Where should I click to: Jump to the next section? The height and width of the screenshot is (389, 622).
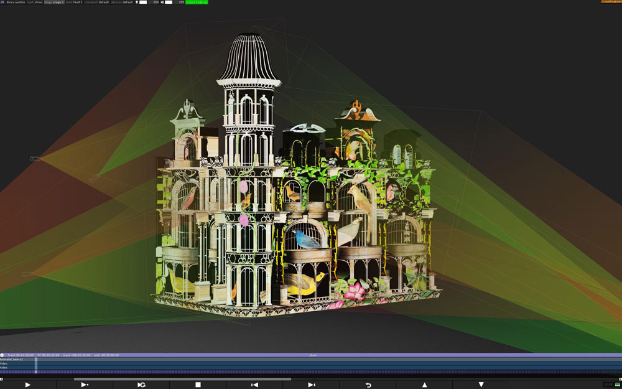coord(311,385)
